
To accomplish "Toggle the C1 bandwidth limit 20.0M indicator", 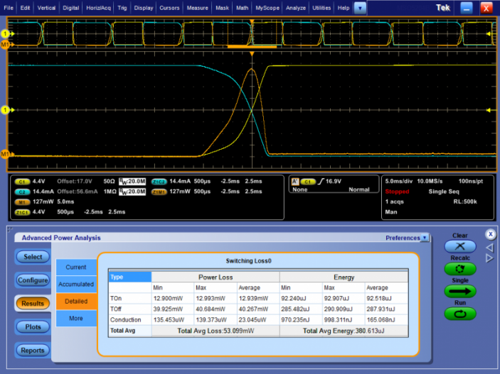I will coord(132,182).
